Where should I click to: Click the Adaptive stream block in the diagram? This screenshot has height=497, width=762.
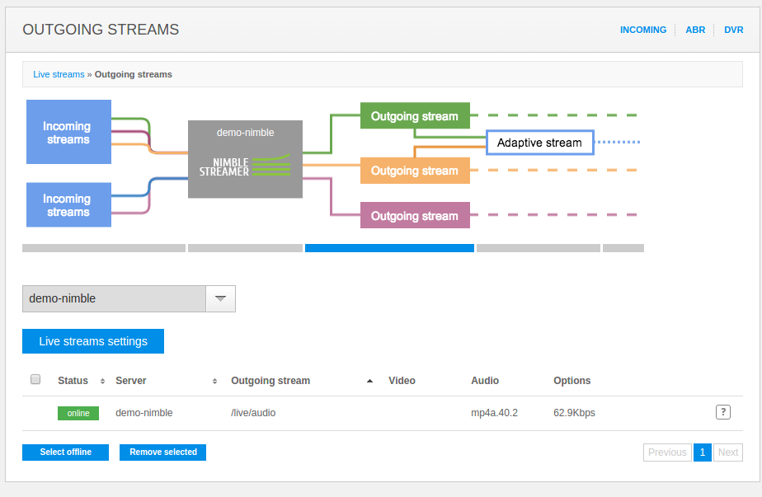[x=540, y=143]
